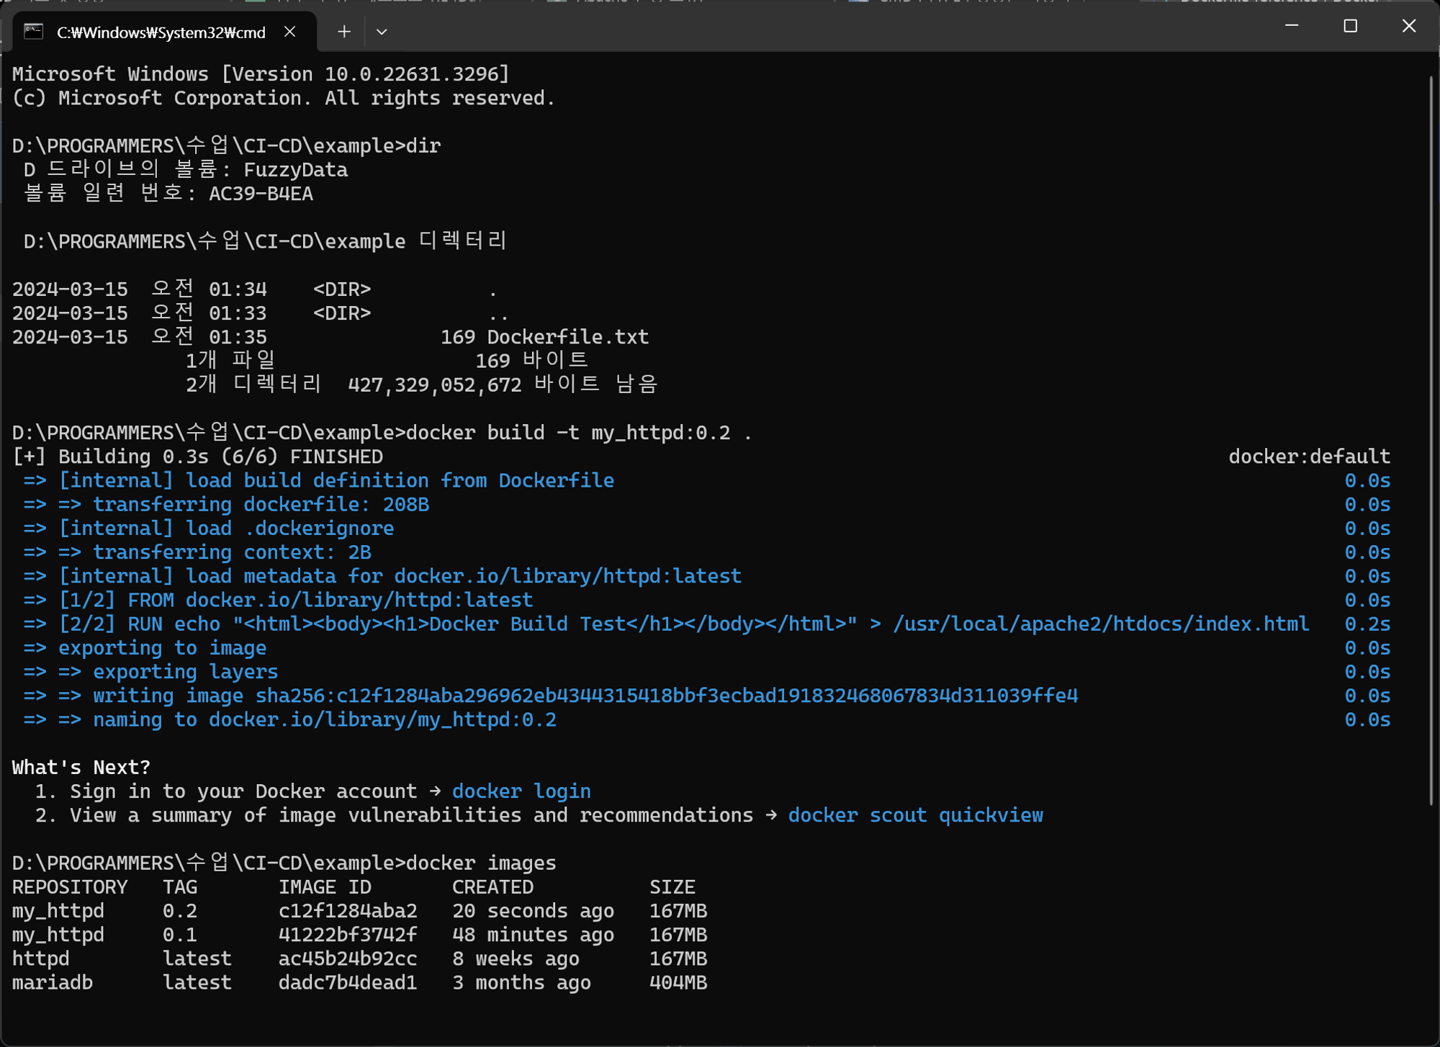1440x1047 pixels.
Task: Click the Windows version line
Action: pos(261,74)
